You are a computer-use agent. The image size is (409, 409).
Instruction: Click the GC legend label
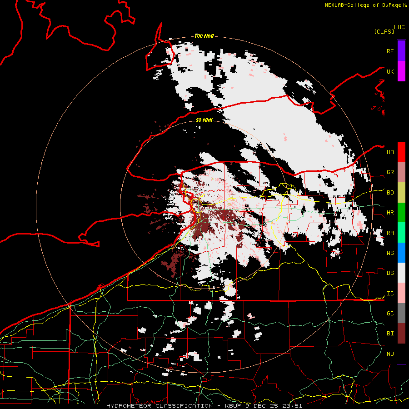tap(390, 314)
